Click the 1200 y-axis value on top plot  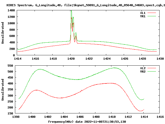(x=11, y=17)
